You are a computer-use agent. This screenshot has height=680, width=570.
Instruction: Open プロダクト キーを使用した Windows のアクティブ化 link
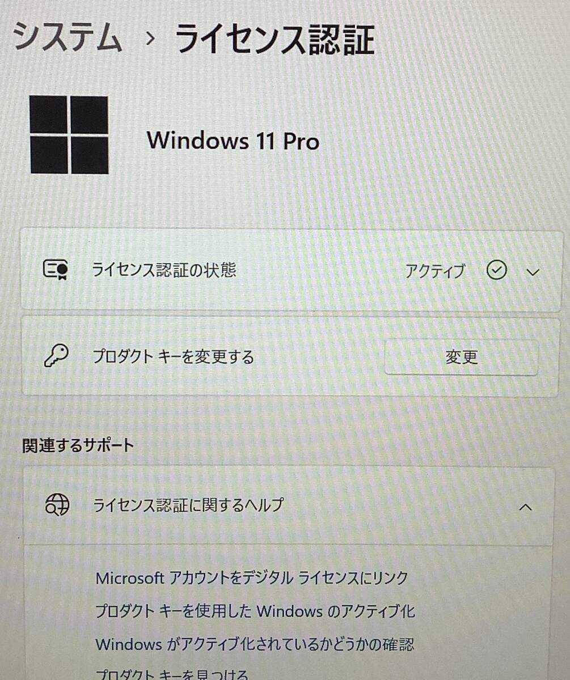255,611
